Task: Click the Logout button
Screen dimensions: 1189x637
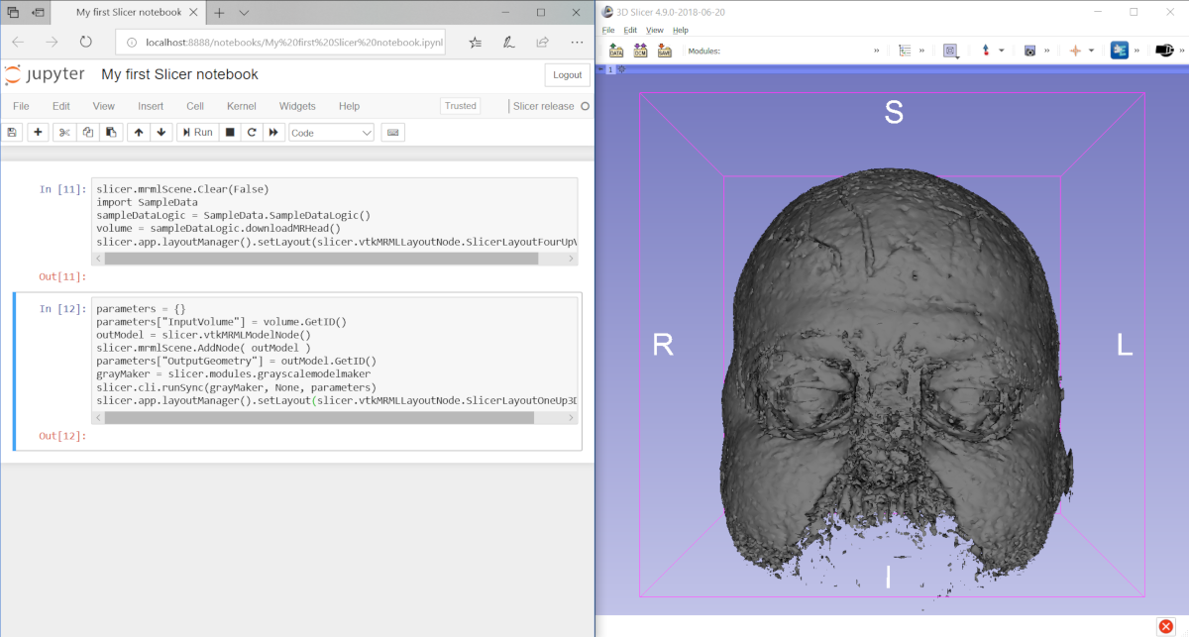Action: click(x=567, y=74)
